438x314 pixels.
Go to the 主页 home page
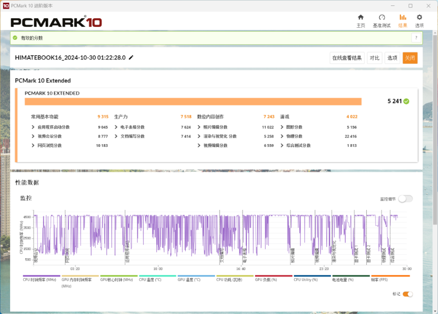point(360,21)
